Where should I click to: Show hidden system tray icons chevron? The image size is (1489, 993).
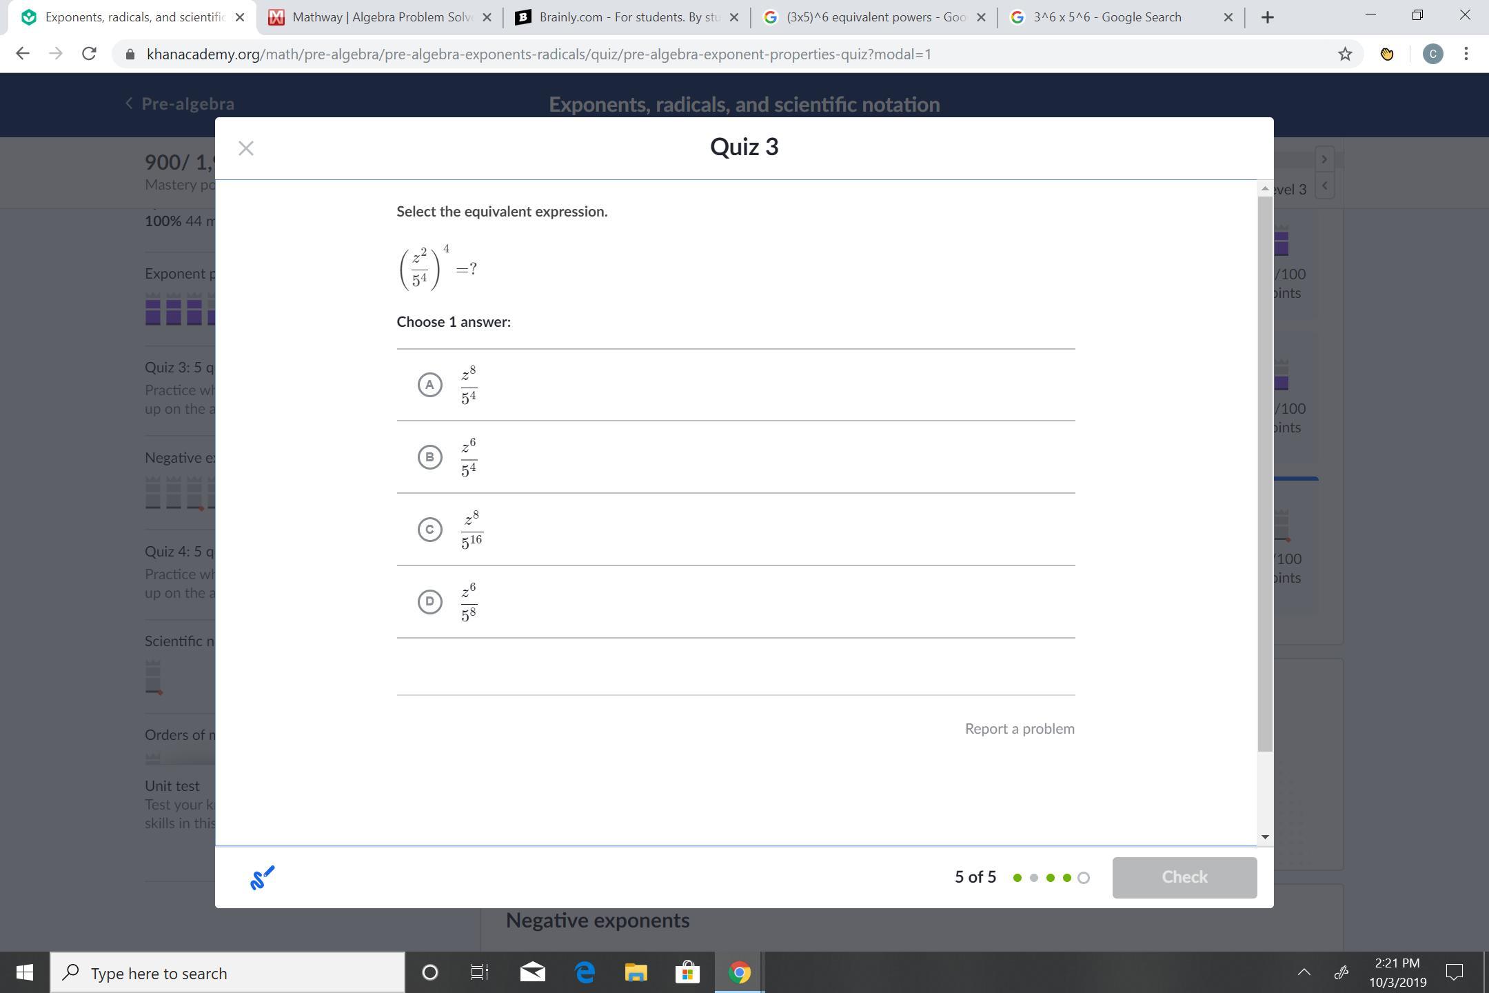click(1304, 972)
